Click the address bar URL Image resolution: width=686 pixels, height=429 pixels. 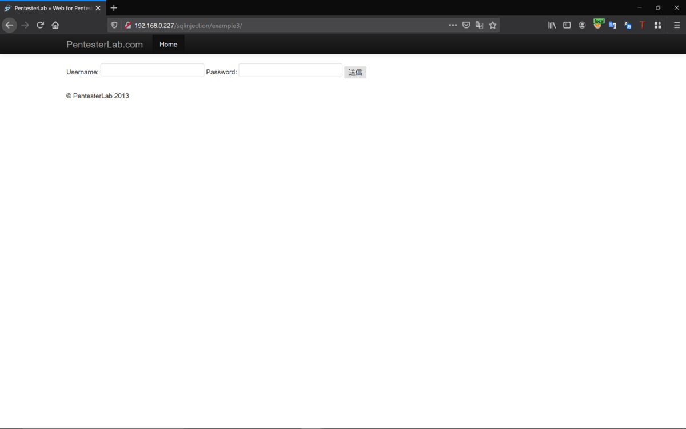188,26
